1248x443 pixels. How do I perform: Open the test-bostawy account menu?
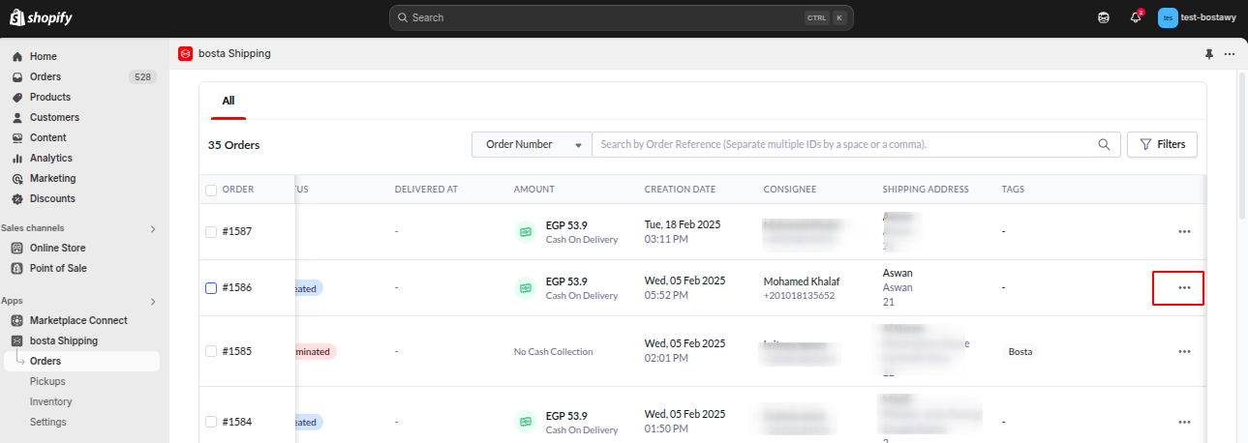[1197, 17]
